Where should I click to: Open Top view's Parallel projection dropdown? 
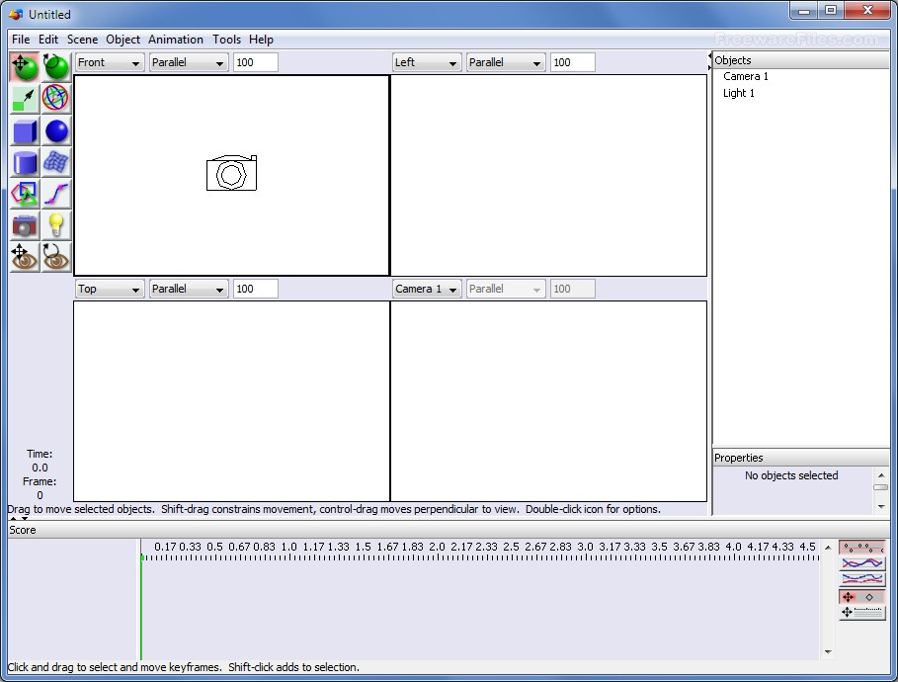[x=189, y=289]
